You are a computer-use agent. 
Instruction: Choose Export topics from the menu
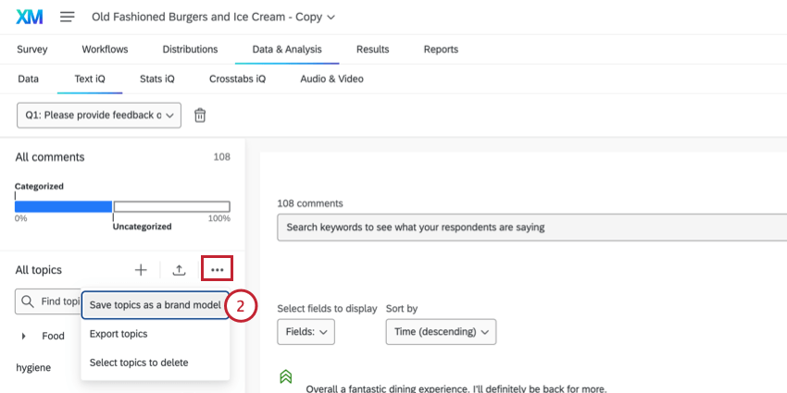coord(119,334)
